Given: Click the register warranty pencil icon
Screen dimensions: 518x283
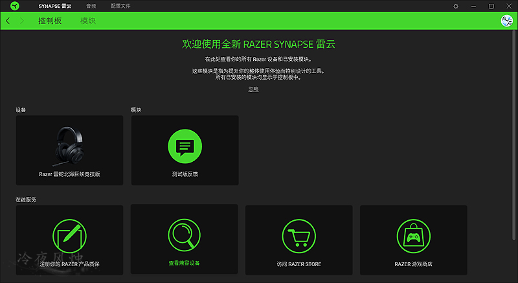Looking at the screenshot, I should 69,236.
